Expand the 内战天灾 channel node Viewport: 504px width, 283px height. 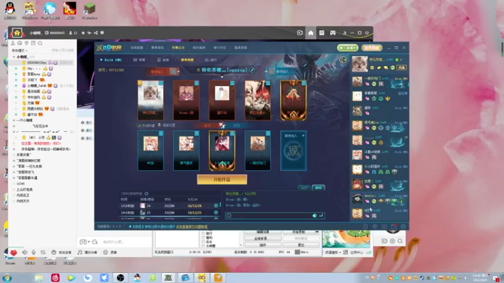click(14, 201)
